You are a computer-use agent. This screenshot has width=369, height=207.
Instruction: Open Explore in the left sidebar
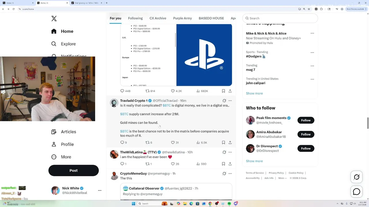(63, 44)
